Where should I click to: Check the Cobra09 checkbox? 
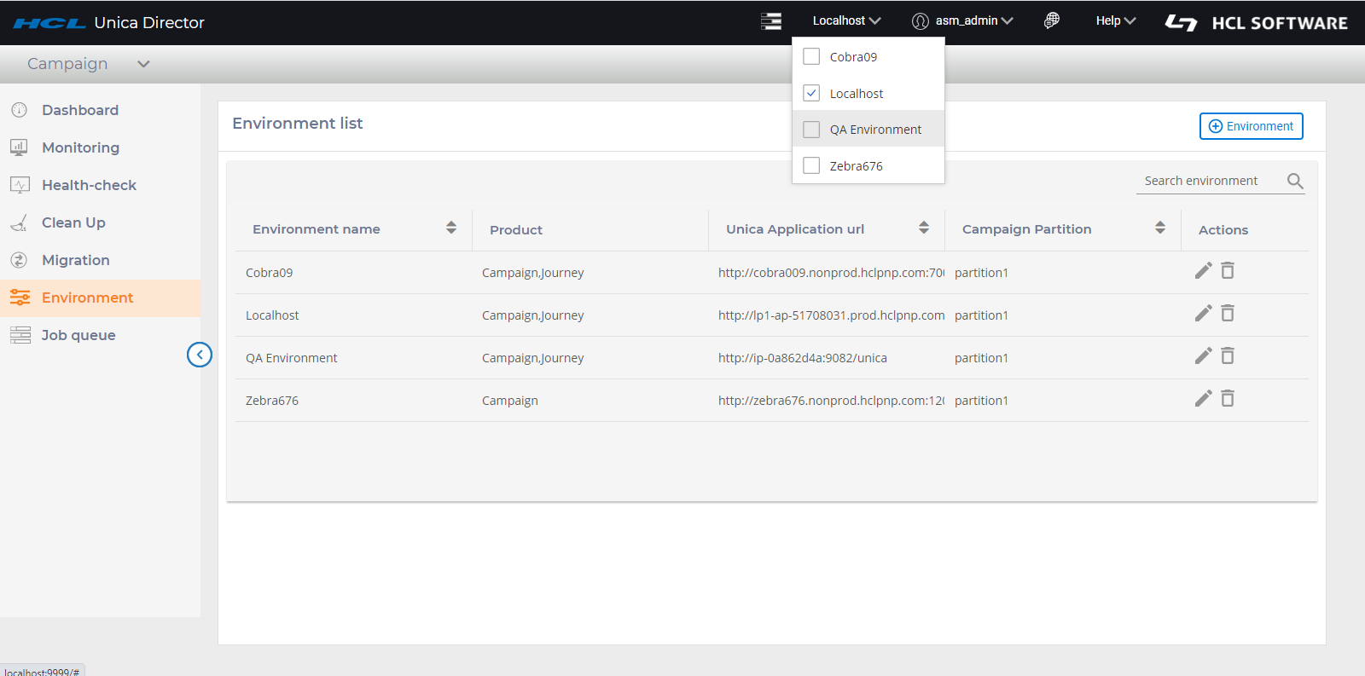pos(811,56)
